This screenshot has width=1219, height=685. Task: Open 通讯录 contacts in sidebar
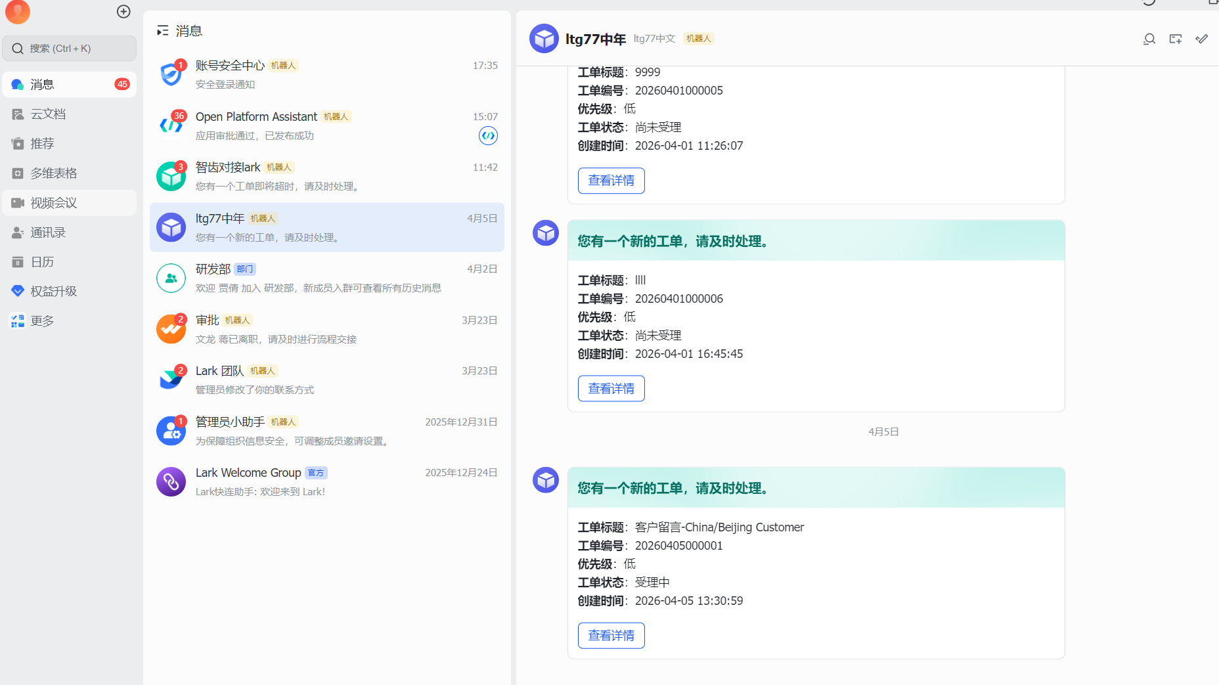coord(48,232)
